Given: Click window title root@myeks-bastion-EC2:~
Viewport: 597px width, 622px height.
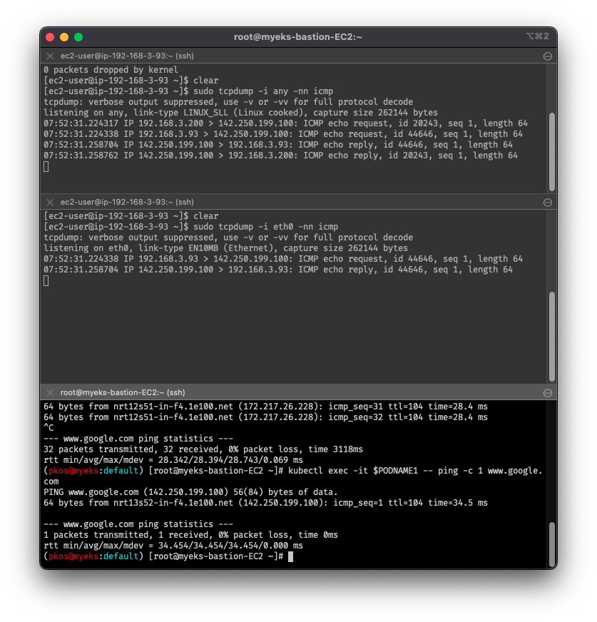Looking at the screenshot, I should [298, 37].
